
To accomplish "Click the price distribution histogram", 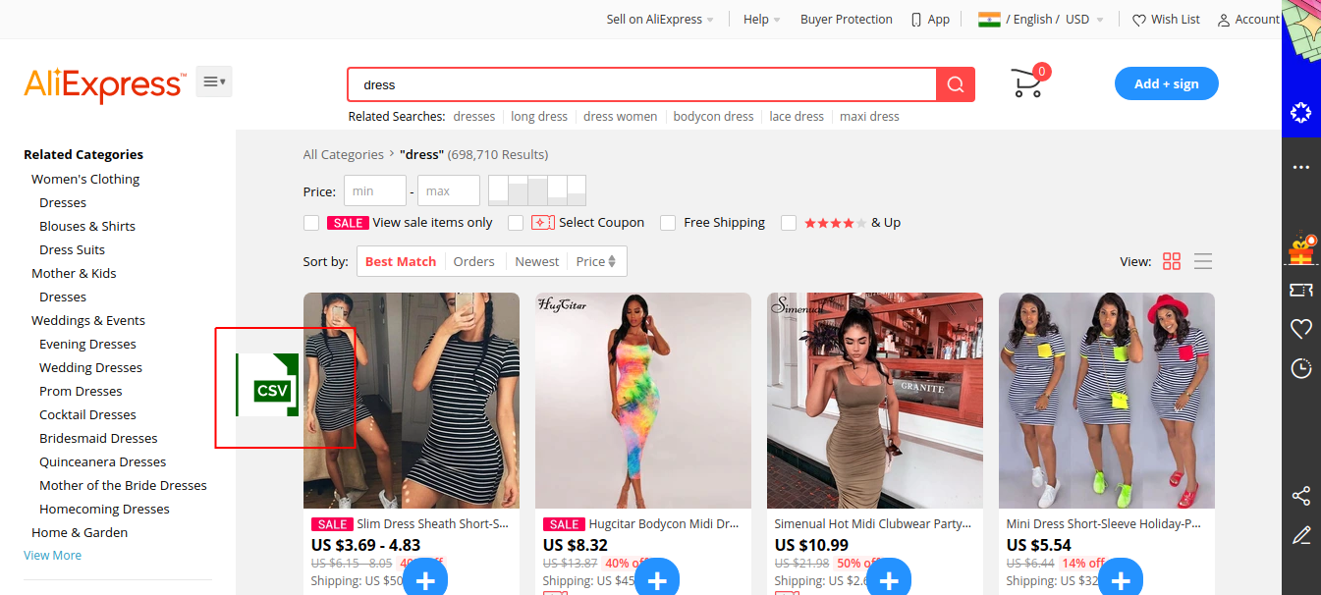I will pyautogui.click(x=537, y=190).
